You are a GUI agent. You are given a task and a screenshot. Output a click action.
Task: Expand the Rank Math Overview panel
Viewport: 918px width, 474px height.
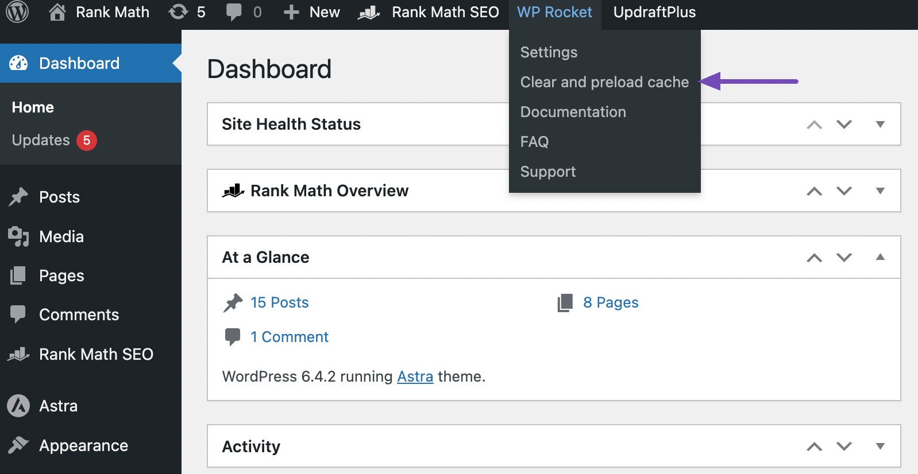click(880, 191)
